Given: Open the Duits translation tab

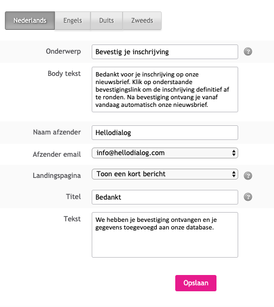Looking at the screenshot, I should tap(106, 21).
